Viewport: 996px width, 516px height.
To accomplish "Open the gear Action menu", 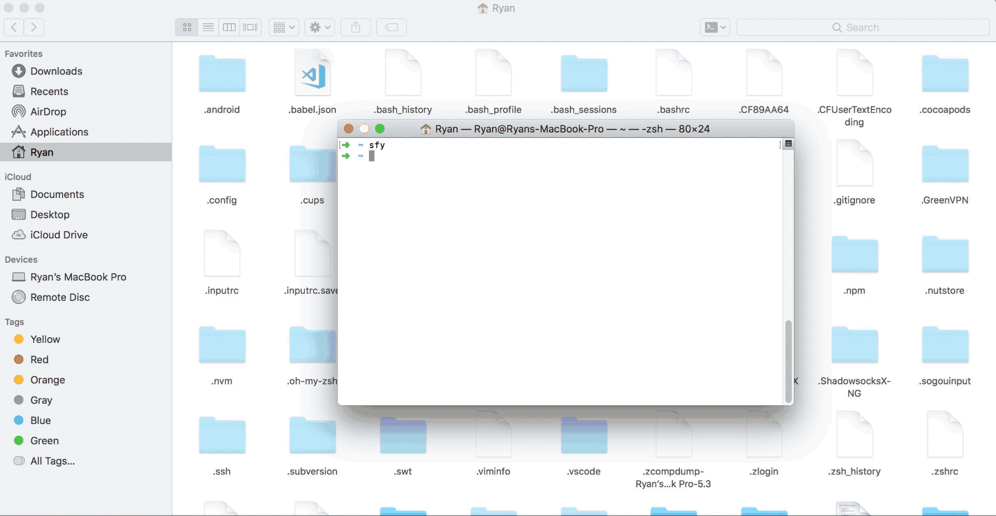I will 319,27.
